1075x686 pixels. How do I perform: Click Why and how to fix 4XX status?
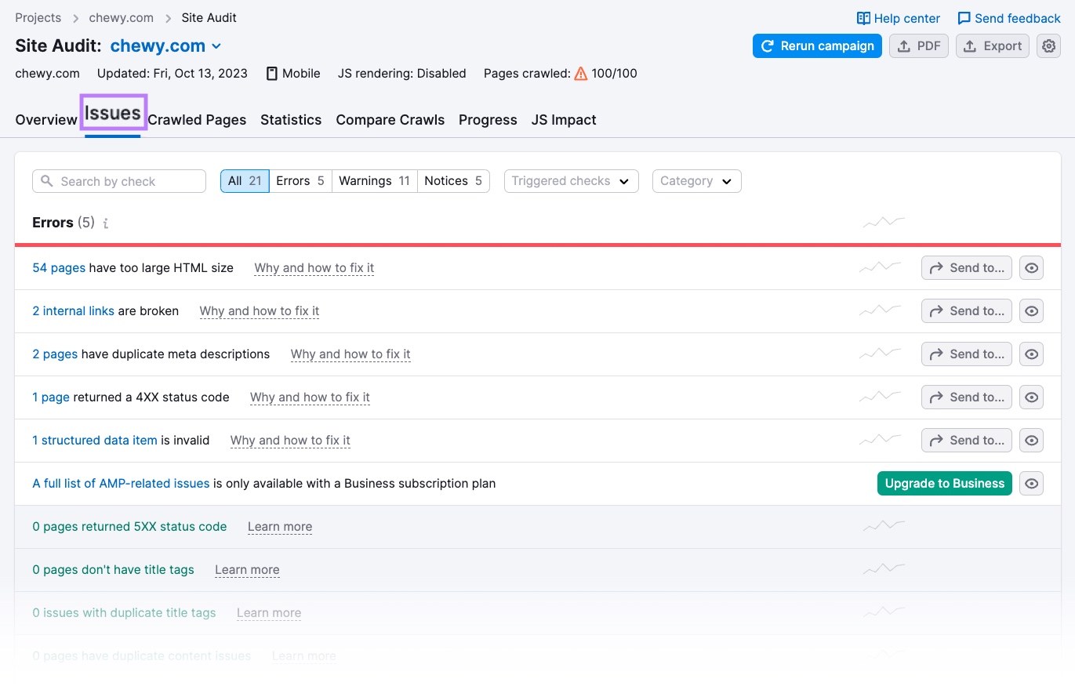[x=310, y=397]
